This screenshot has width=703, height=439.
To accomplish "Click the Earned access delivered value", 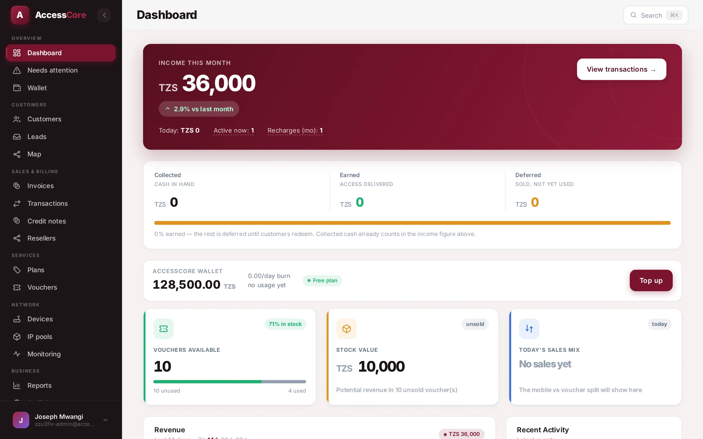I will click(x=352, y=202).
